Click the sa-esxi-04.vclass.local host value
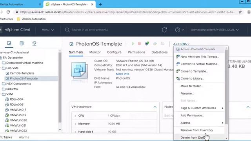Image resolution: width=251 pixels, height=141 pixels. click(x=131, y=87)
